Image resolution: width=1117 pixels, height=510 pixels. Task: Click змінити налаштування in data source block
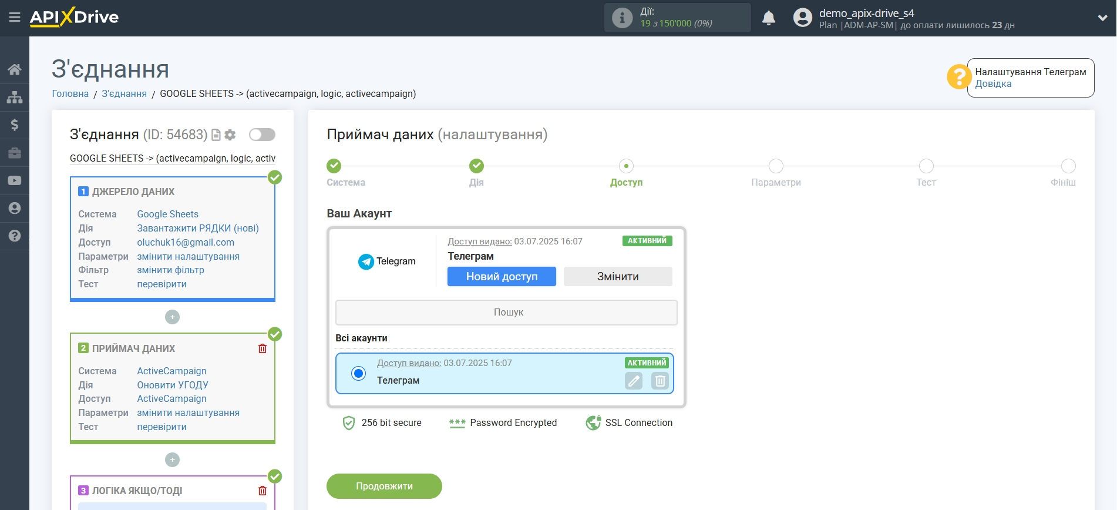click(x=188, y=257)
